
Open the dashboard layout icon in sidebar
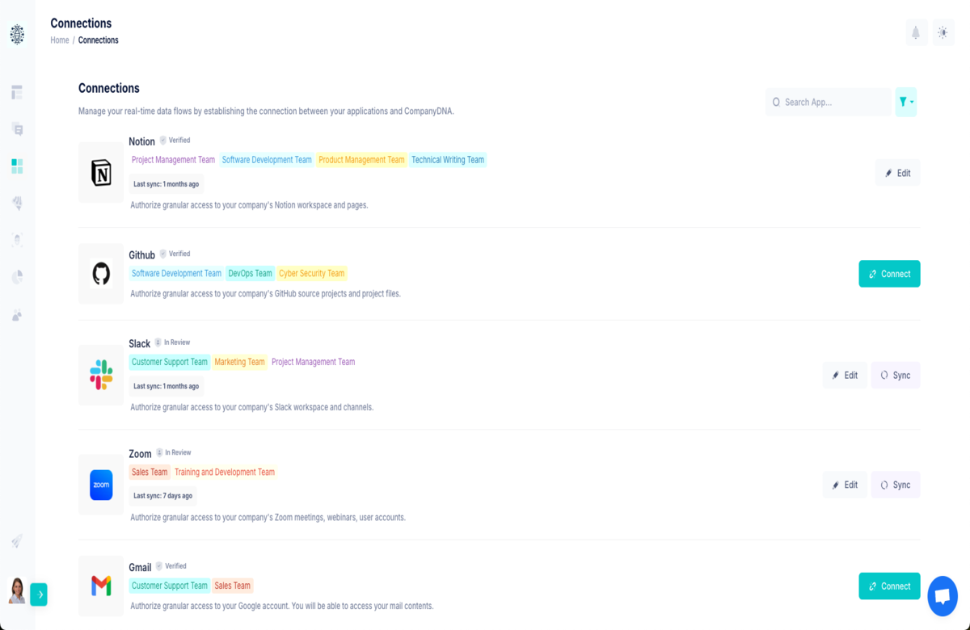point(17,93)
